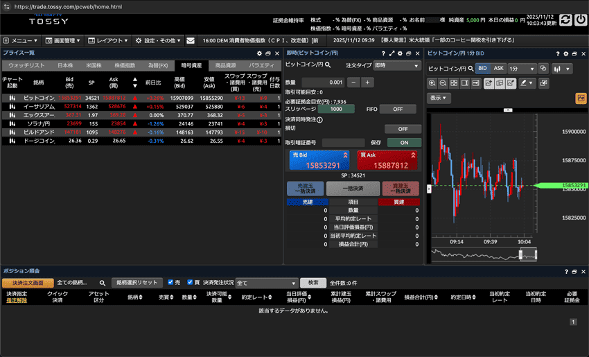Click the refresh icon in the header

pyautogui.click(x=565, y=19)
